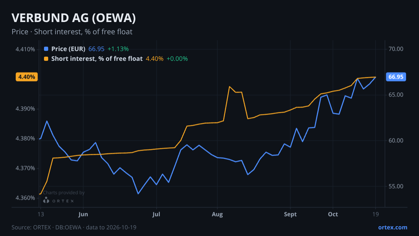Click the +1.13% price change value
Viewport: 419px width, 236px height.
(118, 49)
